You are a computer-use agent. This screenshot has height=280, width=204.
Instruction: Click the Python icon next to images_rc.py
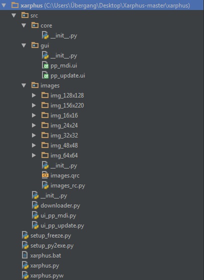pyautogui.click(x=45, y=185)
